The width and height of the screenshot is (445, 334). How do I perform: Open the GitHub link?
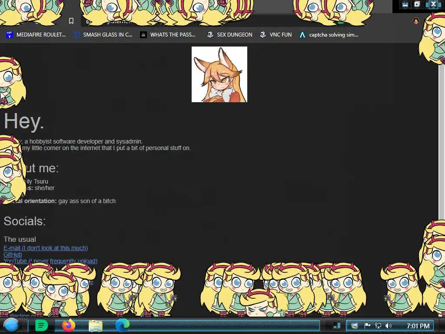pyautogui.click(x=13, y=254)
